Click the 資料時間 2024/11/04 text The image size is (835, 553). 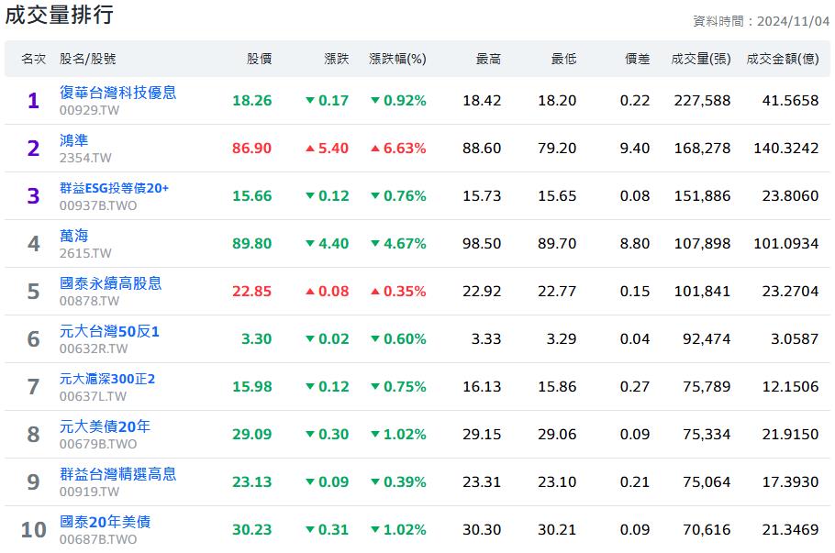tap(761, 21)
